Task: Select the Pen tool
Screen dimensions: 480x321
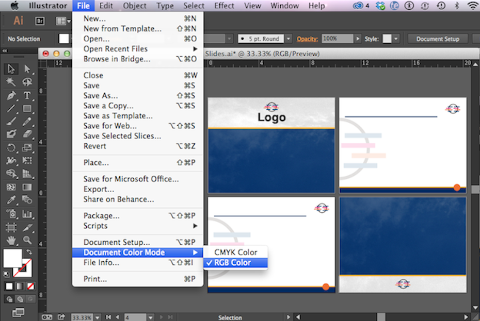Action: (11, 96)
